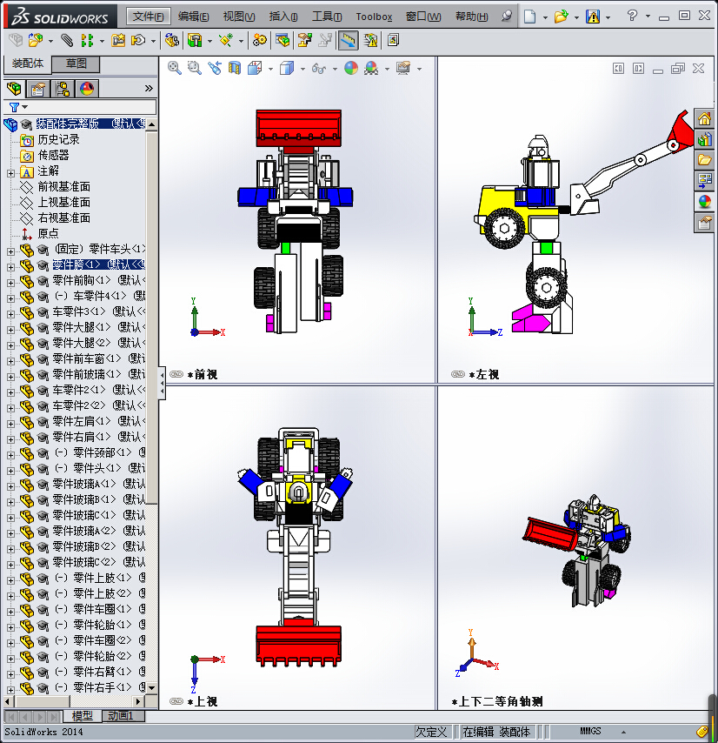Click the Open folder icon in title bar

point(561,17)
